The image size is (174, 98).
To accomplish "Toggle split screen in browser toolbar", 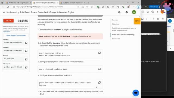I will (x=108, y=7).
